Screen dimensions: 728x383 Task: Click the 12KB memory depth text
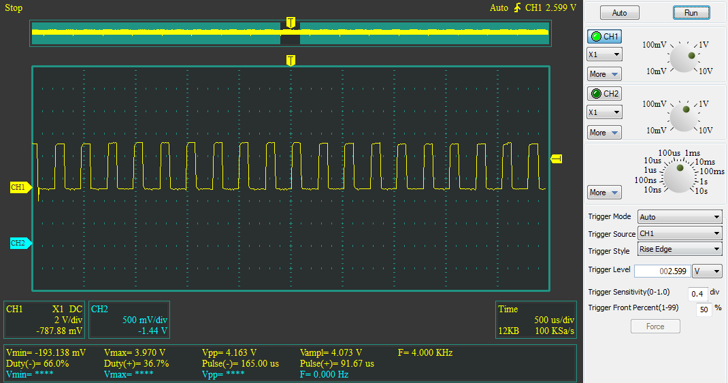point(508,331)
